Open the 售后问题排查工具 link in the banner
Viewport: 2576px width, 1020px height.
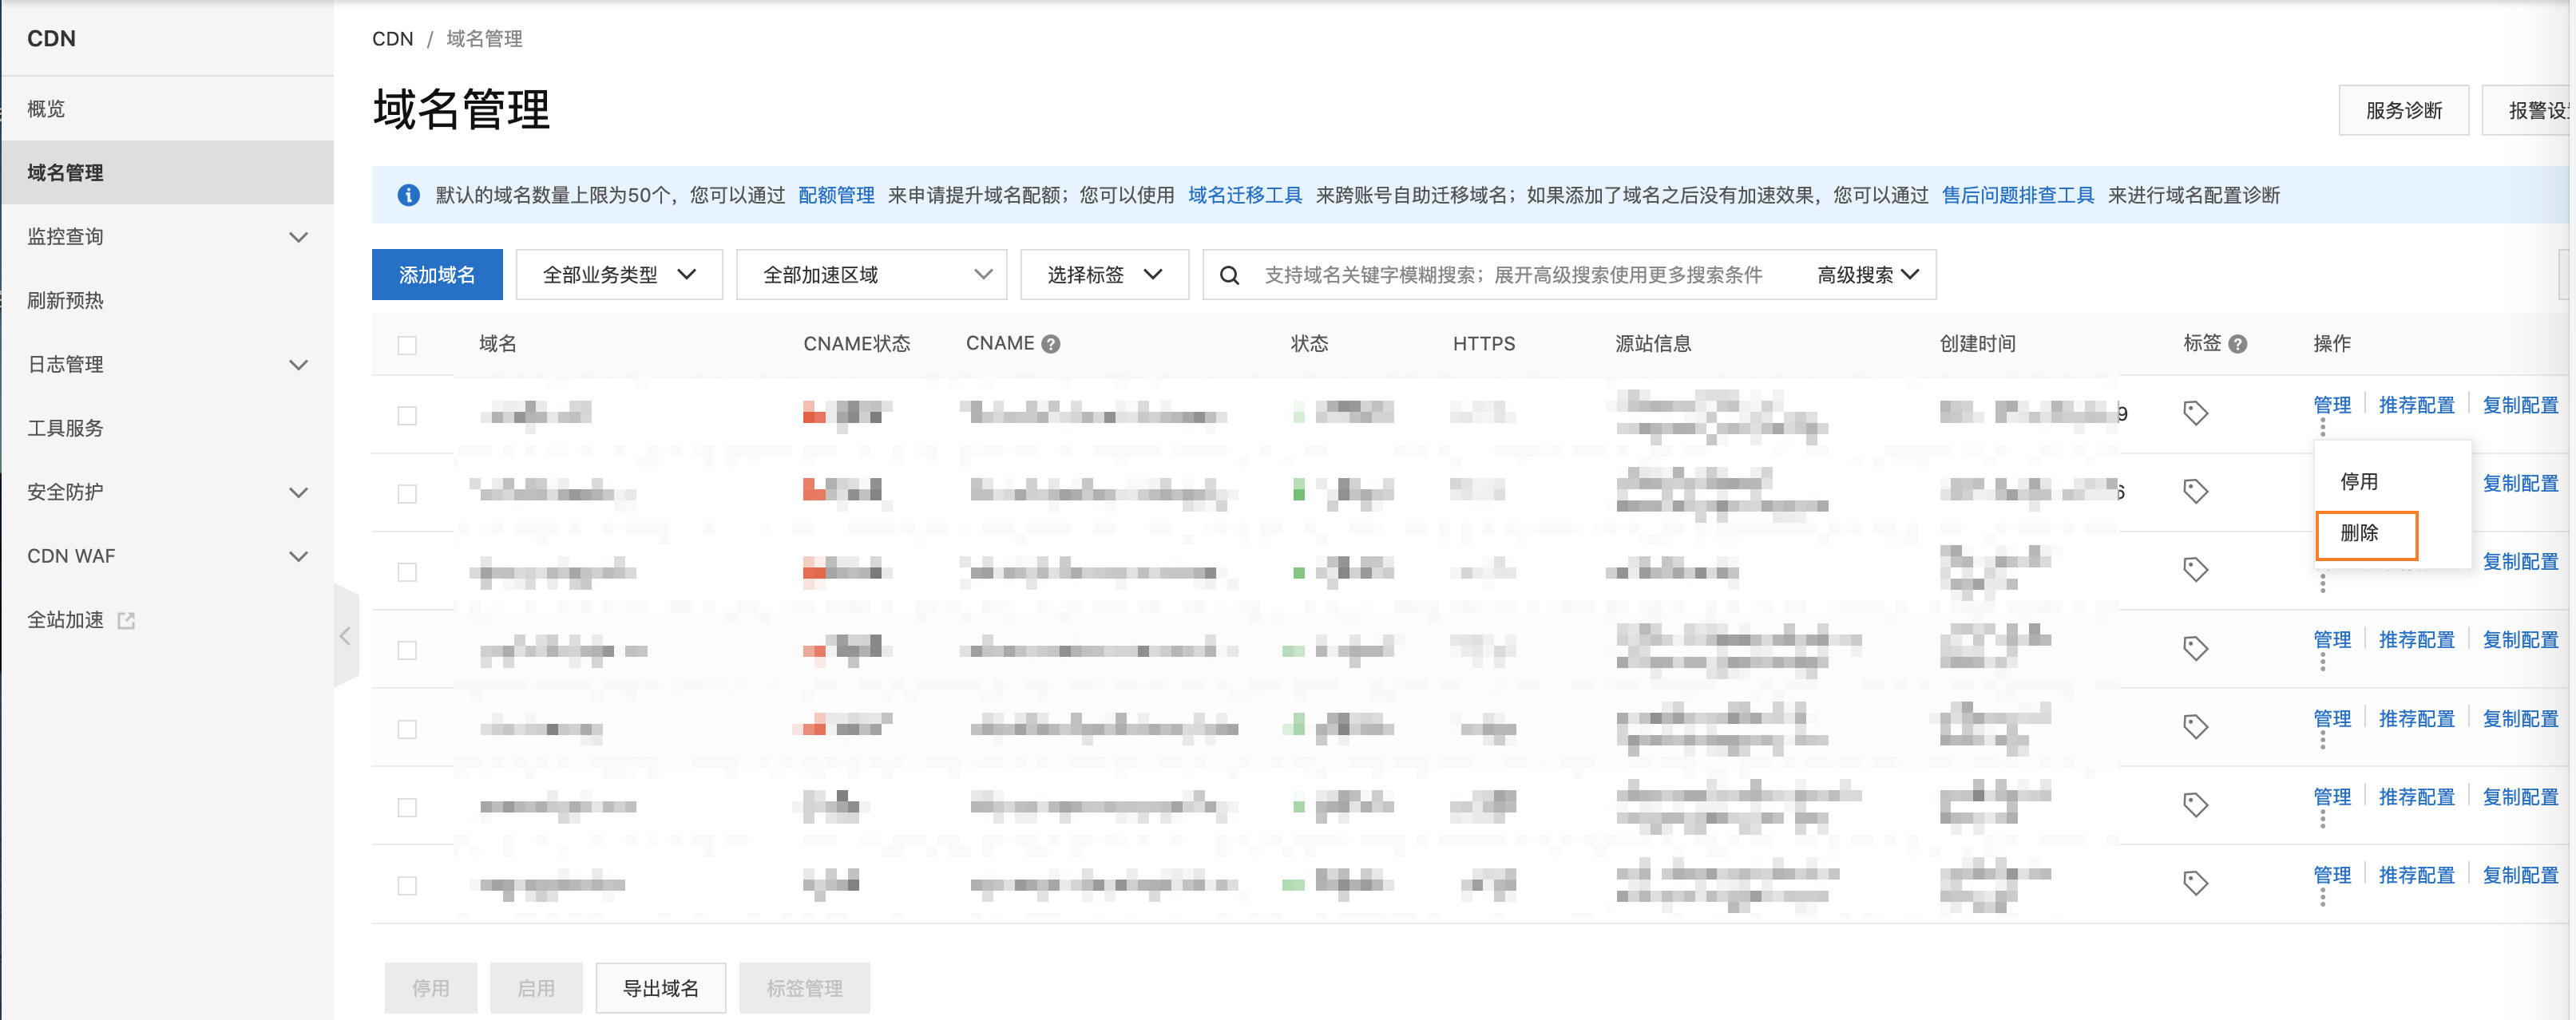[2017, 195]
